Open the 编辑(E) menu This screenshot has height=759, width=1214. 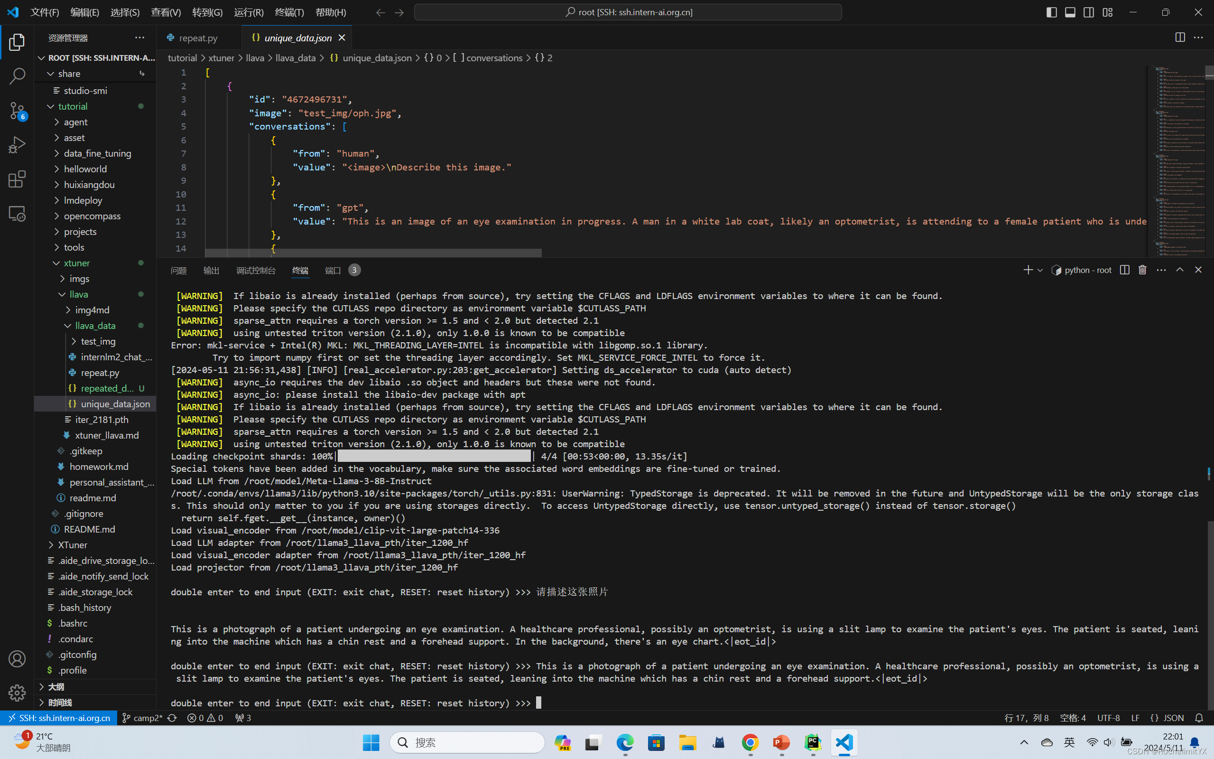pyautogui.click(x=85, y=12)
